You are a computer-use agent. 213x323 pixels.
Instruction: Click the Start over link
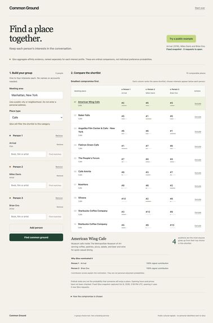(200, 8)
